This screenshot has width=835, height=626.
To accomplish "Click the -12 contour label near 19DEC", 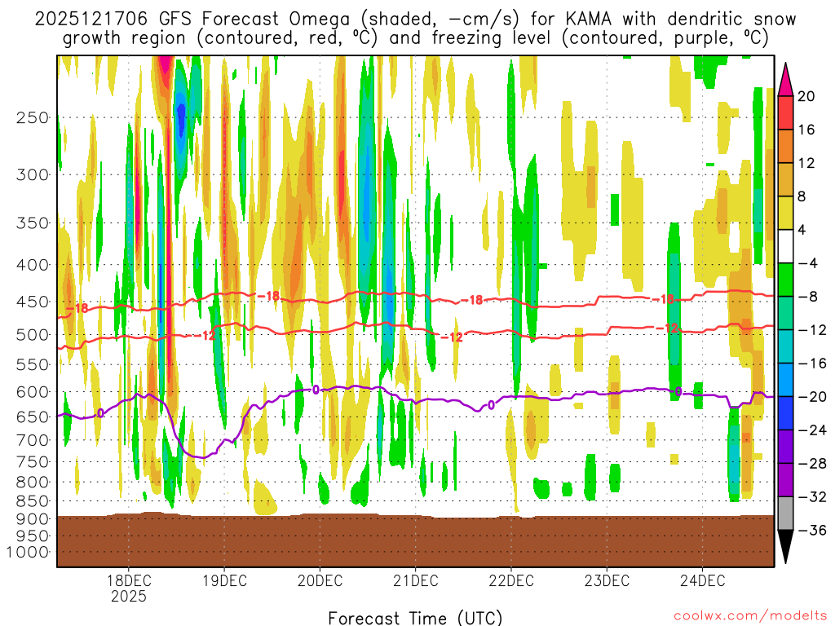I will coord(205,336).
